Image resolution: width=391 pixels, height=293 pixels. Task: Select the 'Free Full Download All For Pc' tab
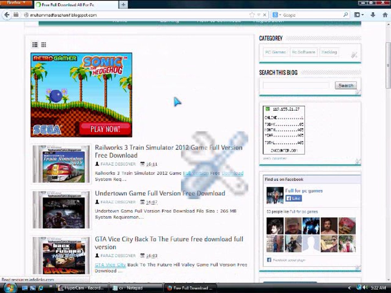click(x=77, y=5)
